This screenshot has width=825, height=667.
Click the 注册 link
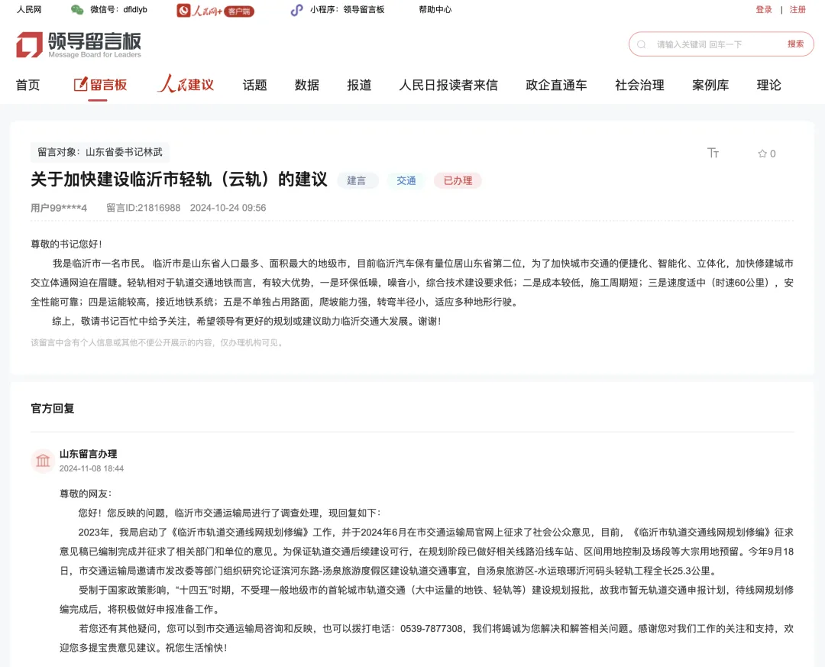[797, 11]
